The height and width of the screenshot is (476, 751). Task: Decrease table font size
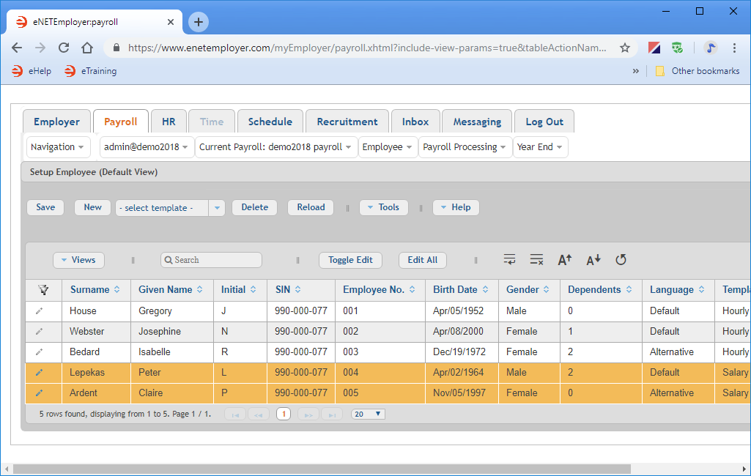point(593,260)
